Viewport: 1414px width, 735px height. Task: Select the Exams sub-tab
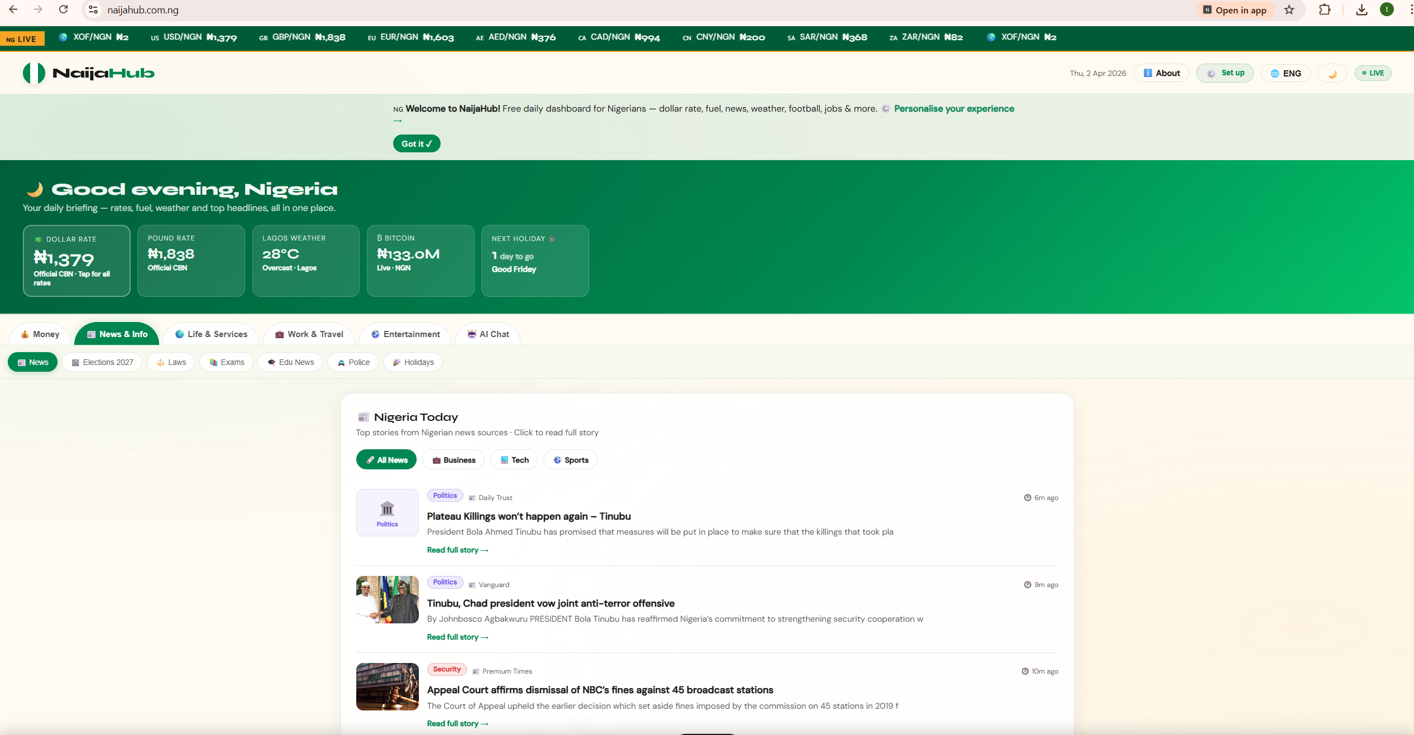pyautogui.click(x=226, y=362)
